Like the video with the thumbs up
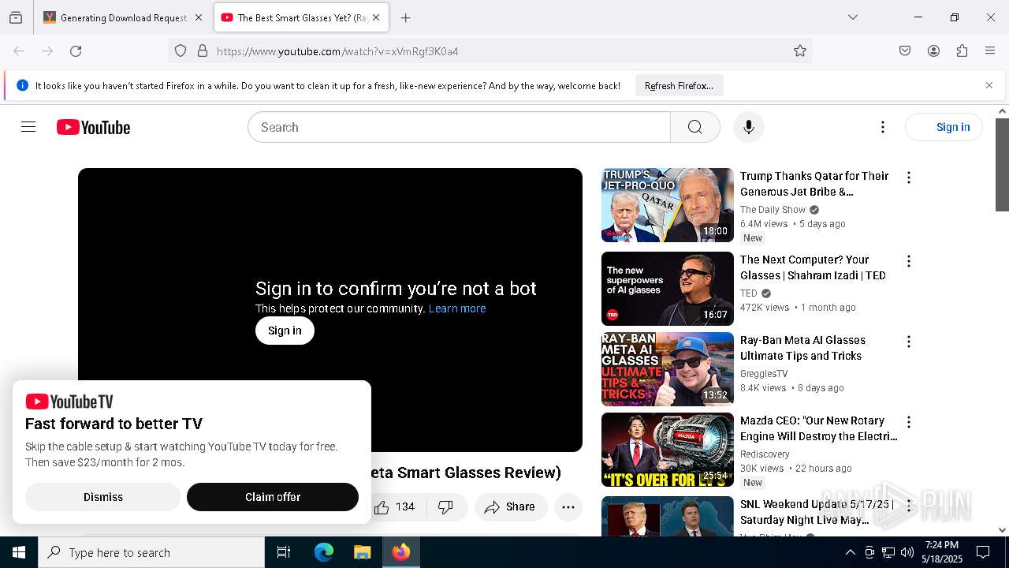 (396, 507)
